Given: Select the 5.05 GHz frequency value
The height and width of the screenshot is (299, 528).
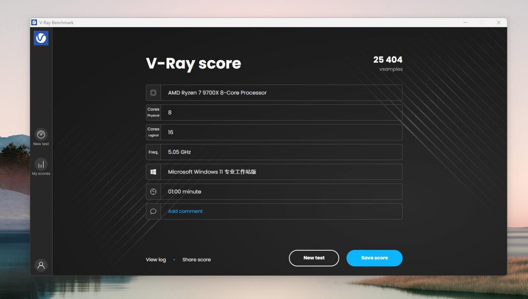Looking at the screenshot, I should click(180, 152).
